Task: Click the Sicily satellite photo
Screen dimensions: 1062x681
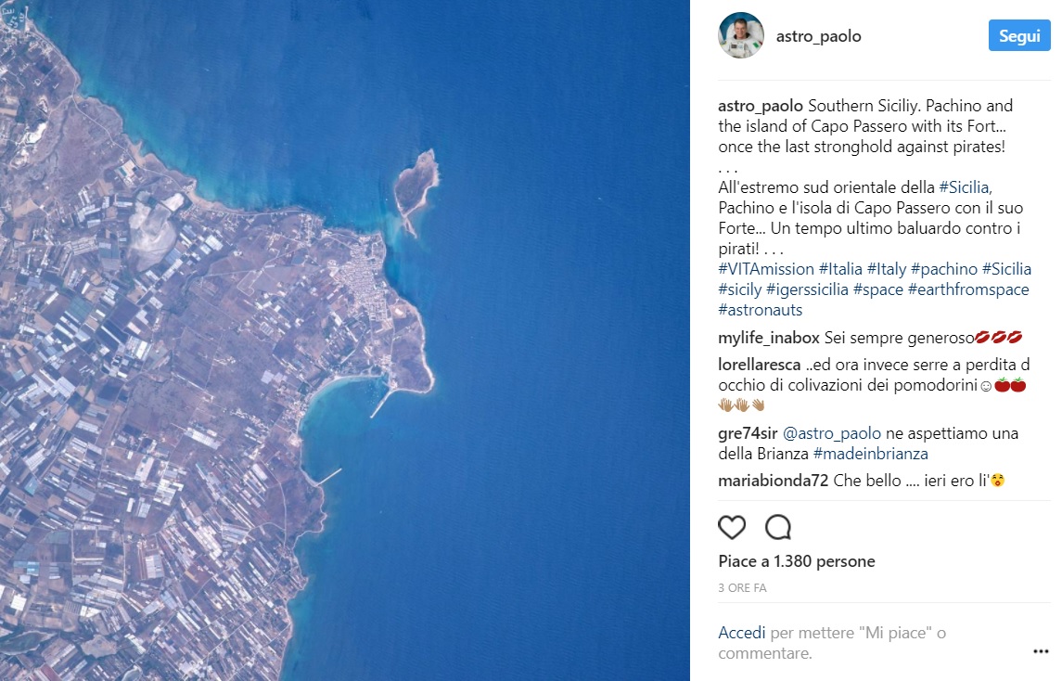Action: click(345, 340)
